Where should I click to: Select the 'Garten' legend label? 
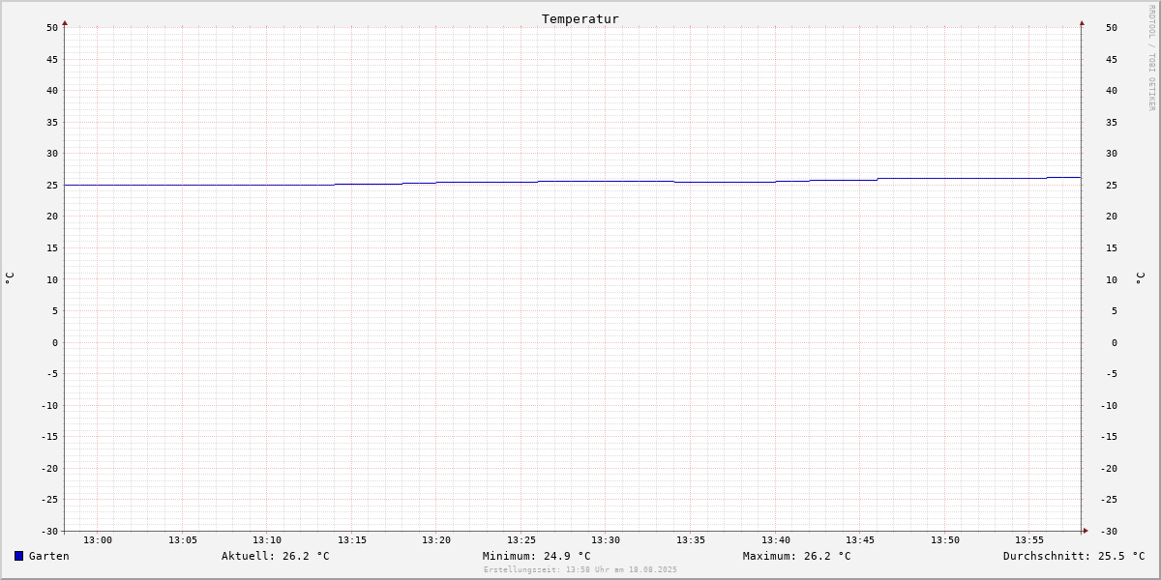tap(49, 556)
